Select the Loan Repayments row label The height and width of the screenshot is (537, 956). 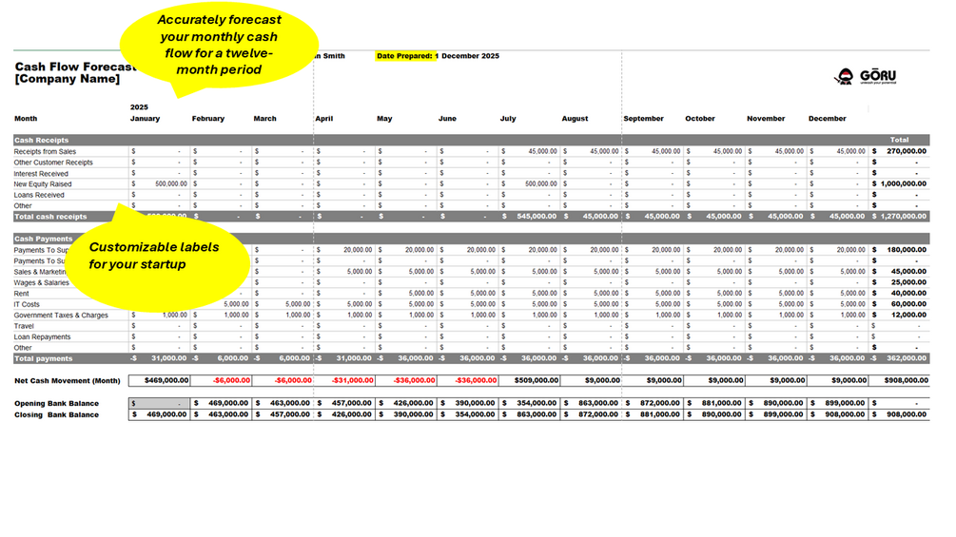(x=42, y=337)
